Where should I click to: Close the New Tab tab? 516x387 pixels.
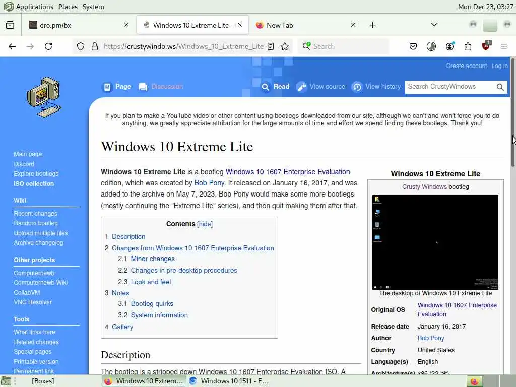(x=353, y=25)
